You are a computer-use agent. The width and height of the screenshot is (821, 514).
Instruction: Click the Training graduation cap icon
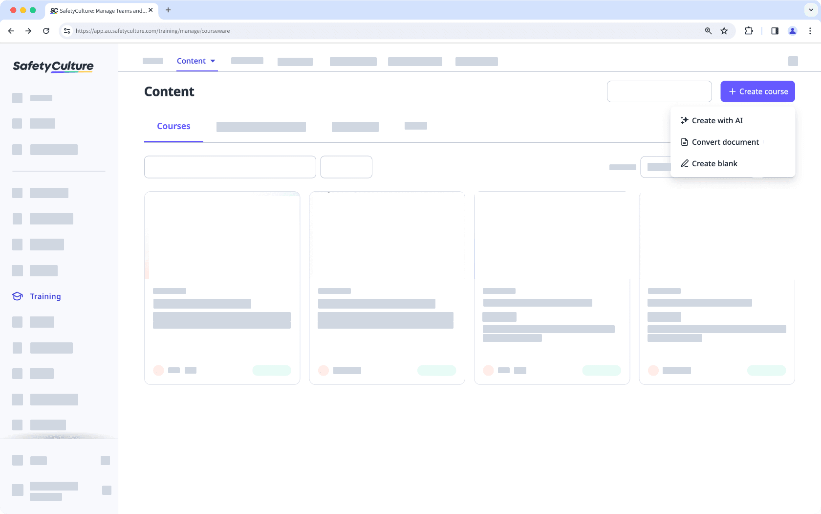17,296
